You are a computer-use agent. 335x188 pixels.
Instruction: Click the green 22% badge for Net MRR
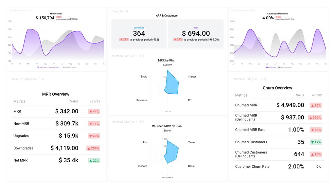click(x=94, y=161)
